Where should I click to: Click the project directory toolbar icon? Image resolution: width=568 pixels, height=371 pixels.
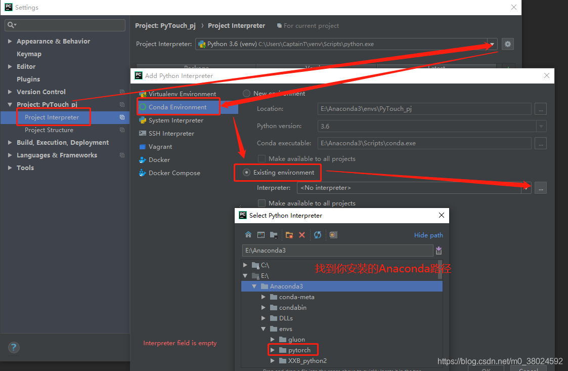click(x=274, y=235)
